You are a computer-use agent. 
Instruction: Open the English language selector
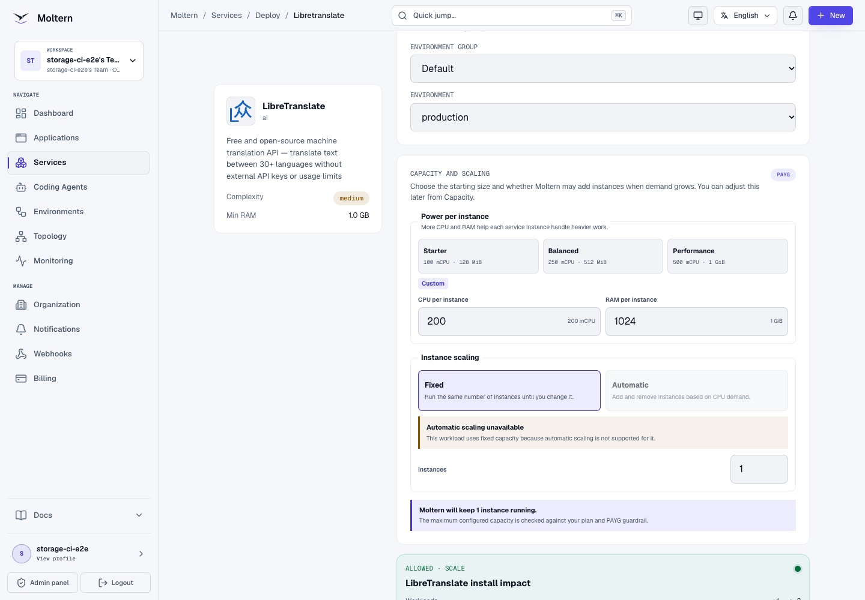[745, 16]
